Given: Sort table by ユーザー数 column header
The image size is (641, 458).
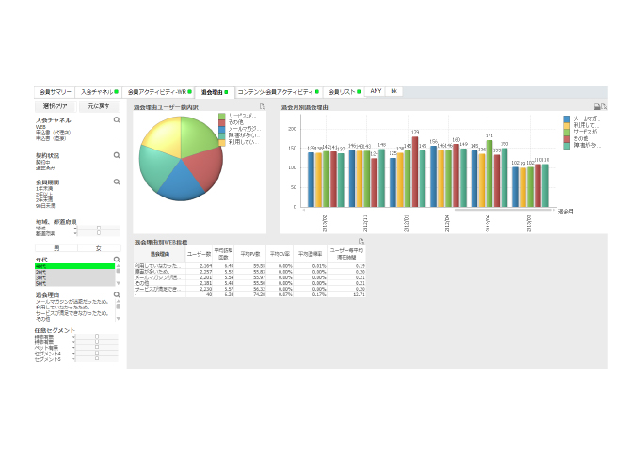Looking at the screenshot, I should 199,254.
